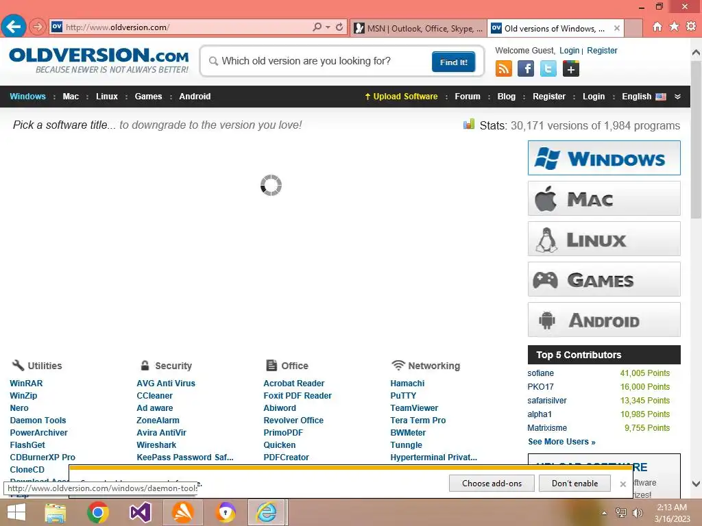Open the browser Home icon
Image resolution: width=702 pixels, height=526 pixels.
coord(657,27)
